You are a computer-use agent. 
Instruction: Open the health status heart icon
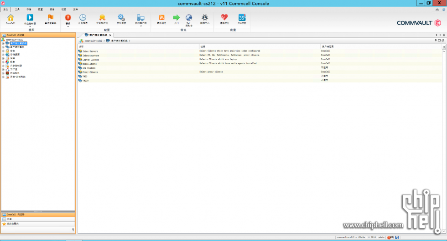click(224, 18)
